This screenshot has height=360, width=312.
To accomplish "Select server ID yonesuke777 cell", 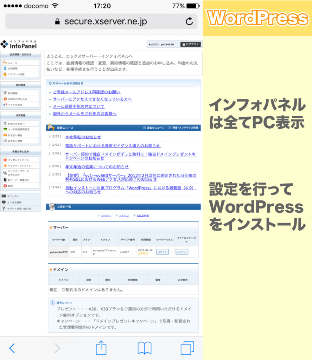I will [59, 252].
